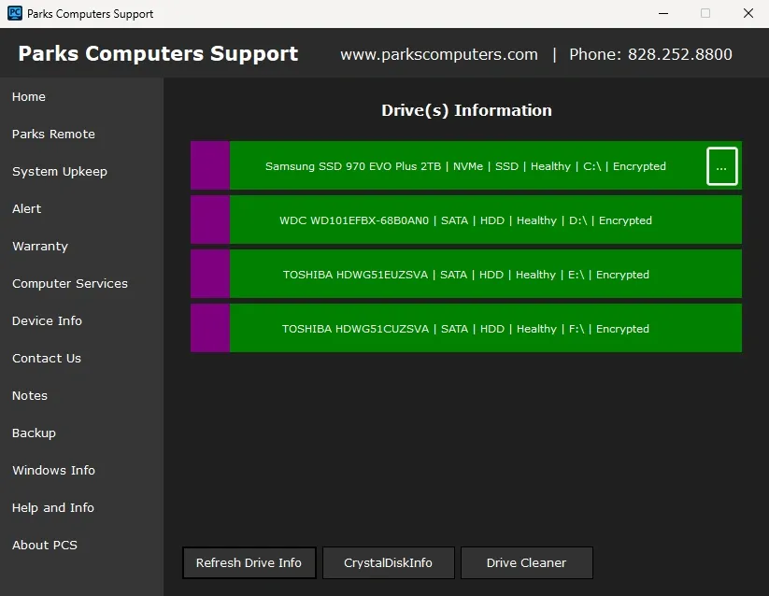Click the Parks Computers Support header title
769x596 pixels.
[158, 53]
